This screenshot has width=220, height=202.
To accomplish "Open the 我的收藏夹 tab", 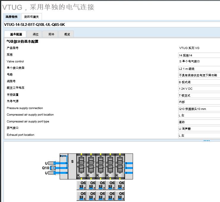I will 31,17.
